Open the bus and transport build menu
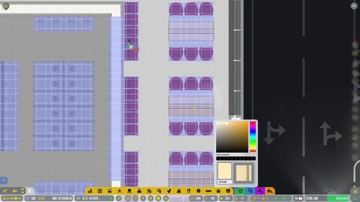Screen dimensions: 360x202 click(110, 191)
